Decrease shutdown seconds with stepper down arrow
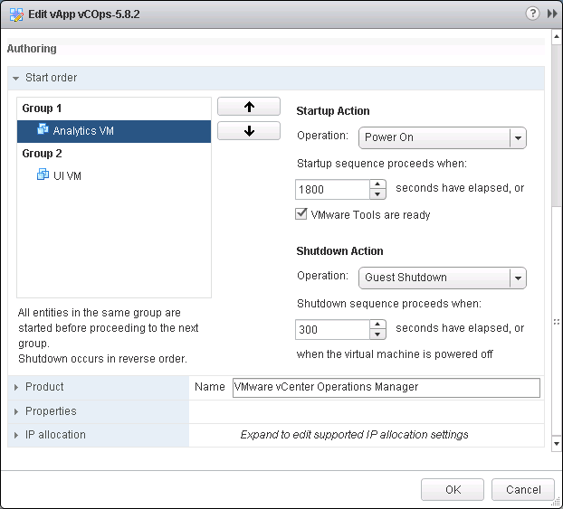This screenshot has width=563, height=509. click(x=378, y=335)
